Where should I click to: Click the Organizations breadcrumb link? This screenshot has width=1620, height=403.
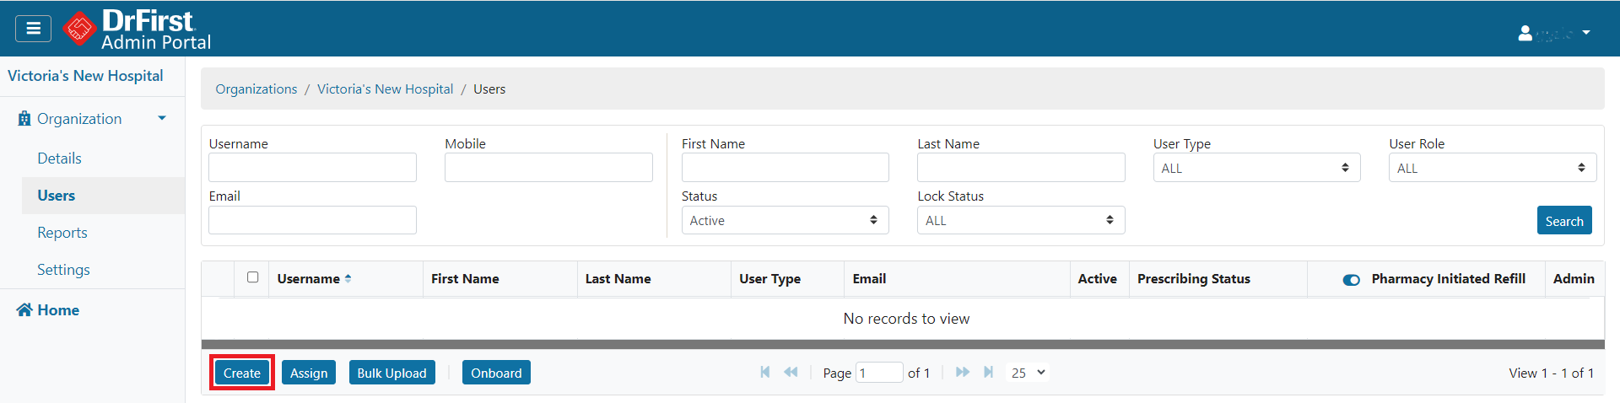[256, 89]
